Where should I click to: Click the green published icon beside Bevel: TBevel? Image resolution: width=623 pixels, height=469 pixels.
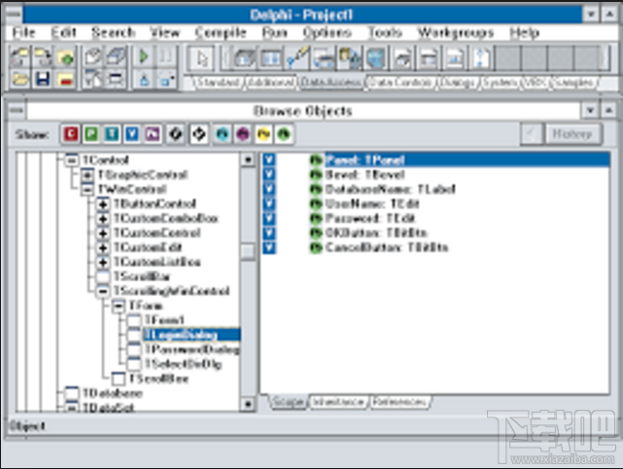tap(316, 175)
